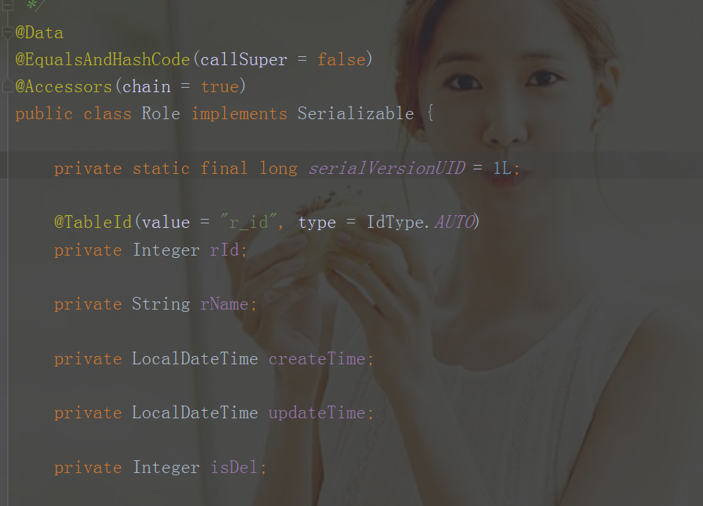Image resolution: width=703 pixels, height=506 pixels.
Task: Click the @Accessors annotation
Action: coord(64,86)
